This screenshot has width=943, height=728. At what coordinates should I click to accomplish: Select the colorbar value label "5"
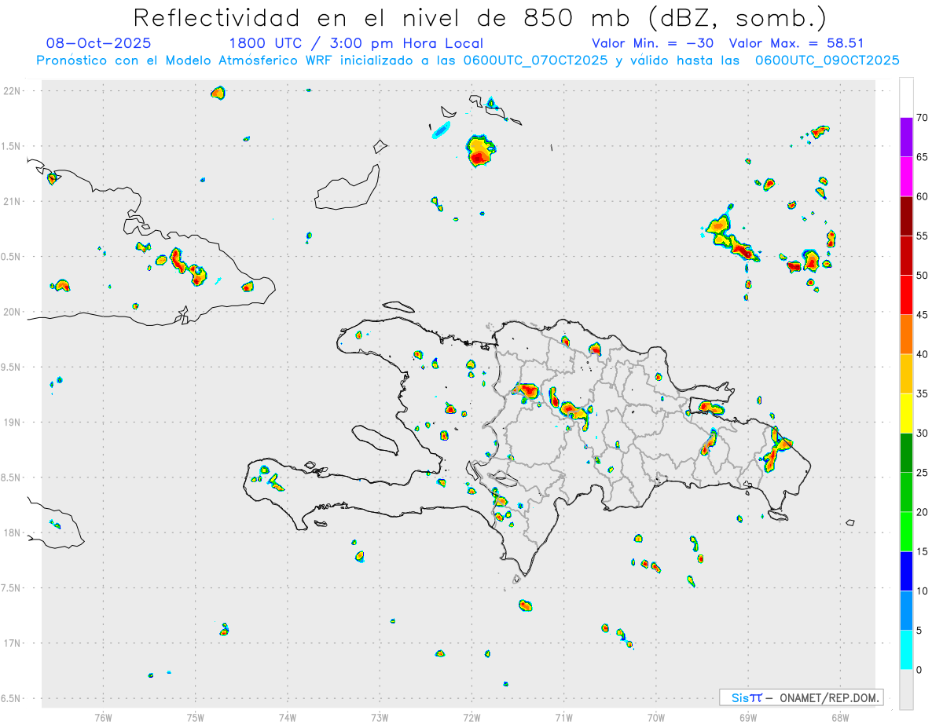(919, 631)
